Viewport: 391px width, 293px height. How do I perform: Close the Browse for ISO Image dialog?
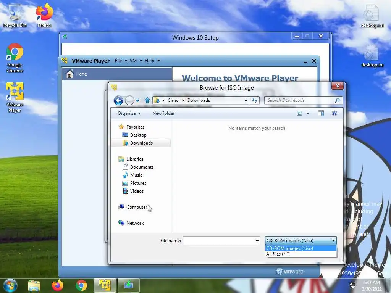coord(338,86)
